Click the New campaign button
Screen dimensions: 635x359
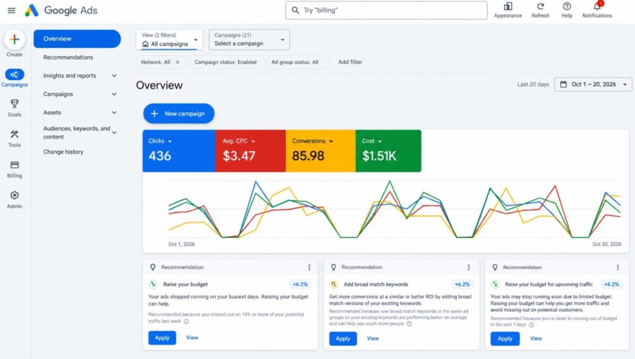[x=179, y=113]
